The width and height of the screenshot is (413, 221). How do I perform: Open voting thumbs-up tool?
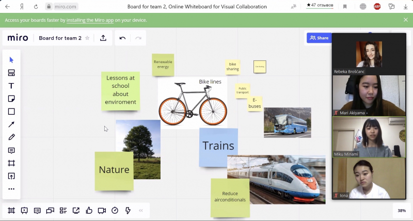tap(89, 210)
